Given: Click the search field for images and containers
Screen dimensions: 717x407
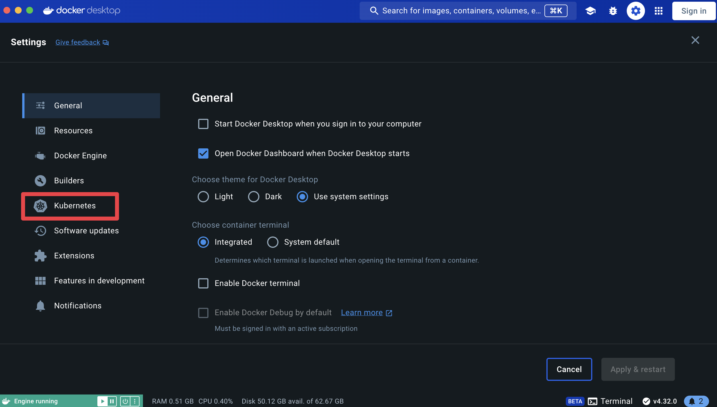Looking at the screenshot, I should 468,11.
